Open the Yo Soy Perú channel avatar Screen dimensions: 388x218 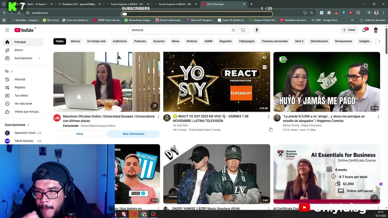pos(167,118)
